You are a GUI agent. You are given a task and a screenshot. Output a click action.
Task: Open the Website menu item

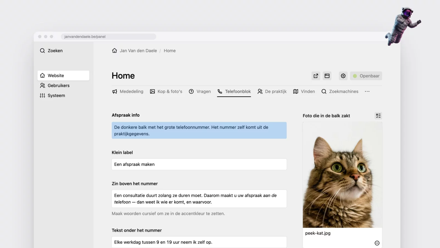click(63, 76)
